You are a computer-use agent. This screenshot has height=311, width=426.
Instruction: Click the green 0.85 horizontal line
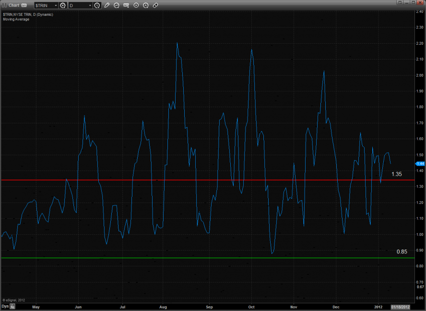coord(192,258)
